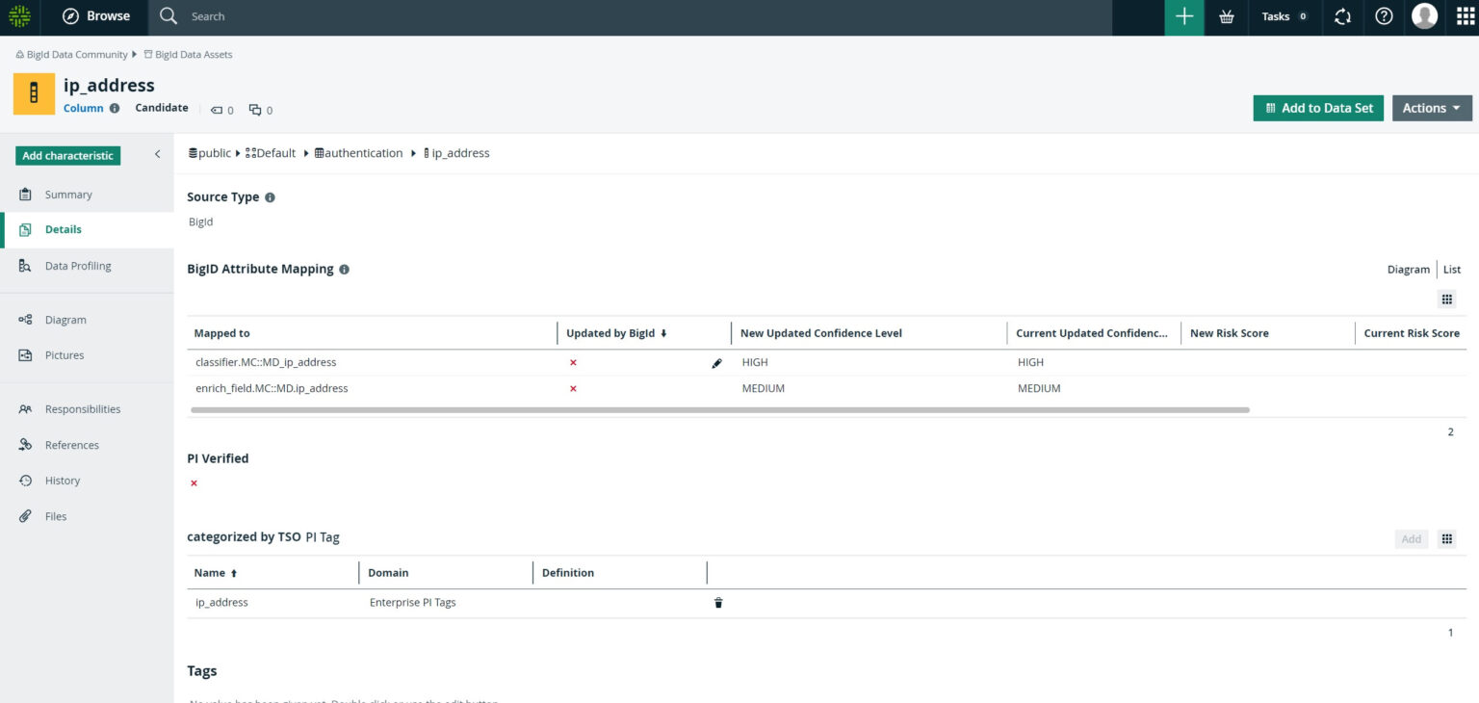Open the History sidebar item
The image size is (1479, 703).
62,481
